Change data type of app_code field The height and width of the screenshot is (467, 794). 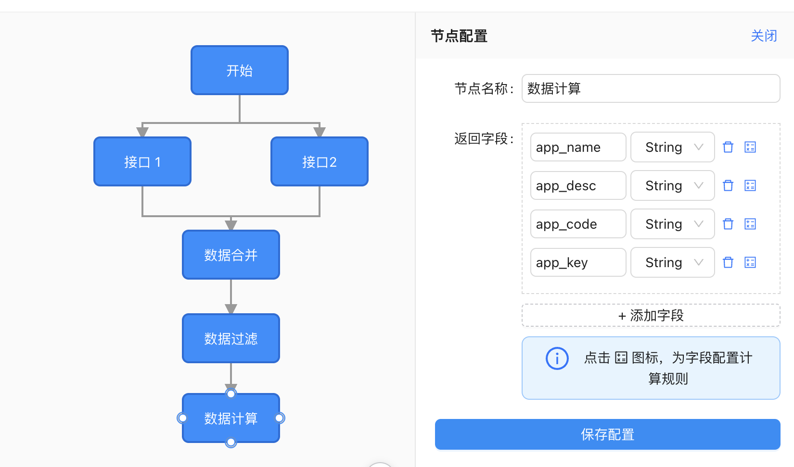tap(672, 224)
